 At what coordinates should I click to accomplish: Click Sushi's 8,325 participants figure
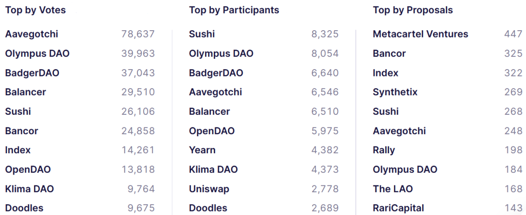point(325,34)
